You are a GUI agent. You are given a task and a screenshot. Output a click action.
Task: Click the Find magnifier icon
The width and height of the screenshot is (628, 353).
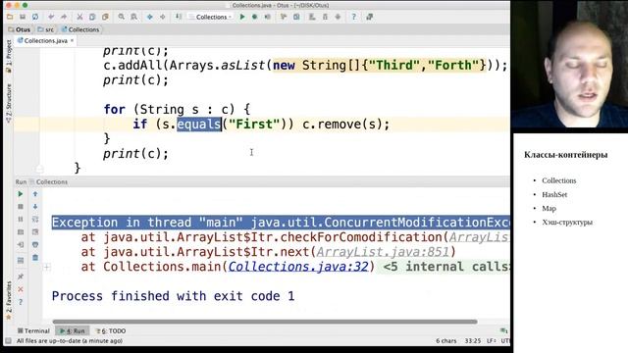tap(121, 17)
